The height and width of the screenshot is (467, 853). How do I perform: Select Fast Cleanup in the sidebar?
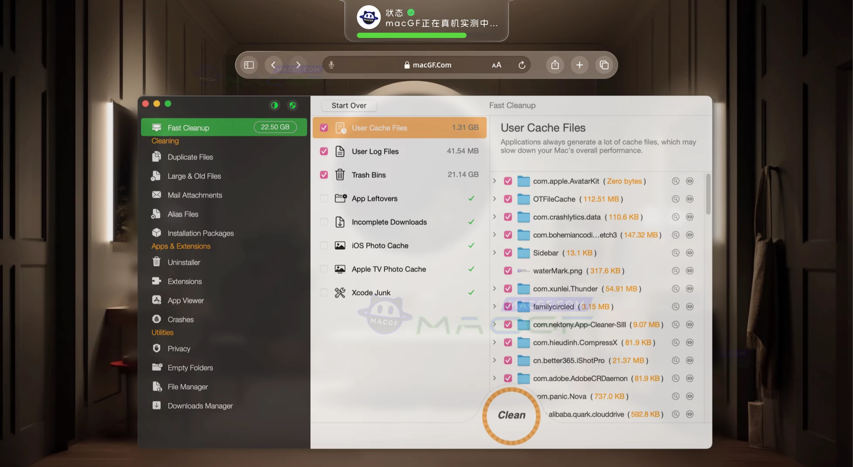point(188,127)
